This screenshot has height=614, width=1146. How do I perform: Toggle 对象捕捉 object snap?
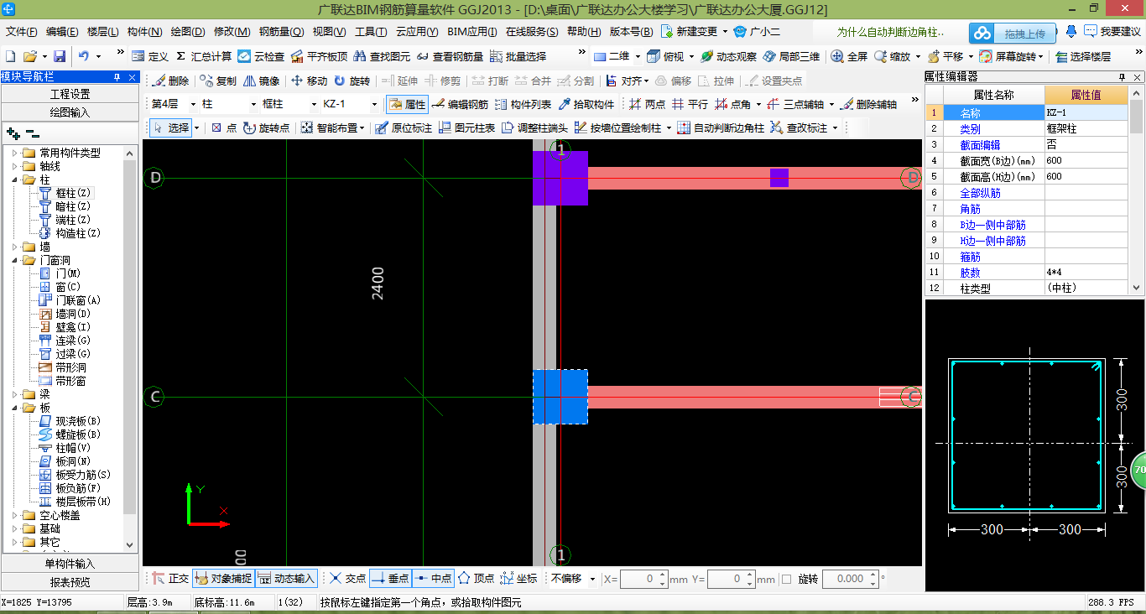pos(222,578)
